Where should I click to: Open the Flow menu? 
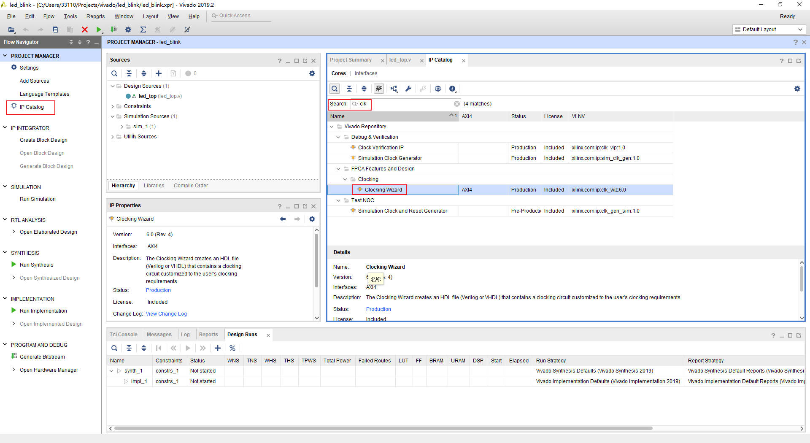click(x=49, y=16)
